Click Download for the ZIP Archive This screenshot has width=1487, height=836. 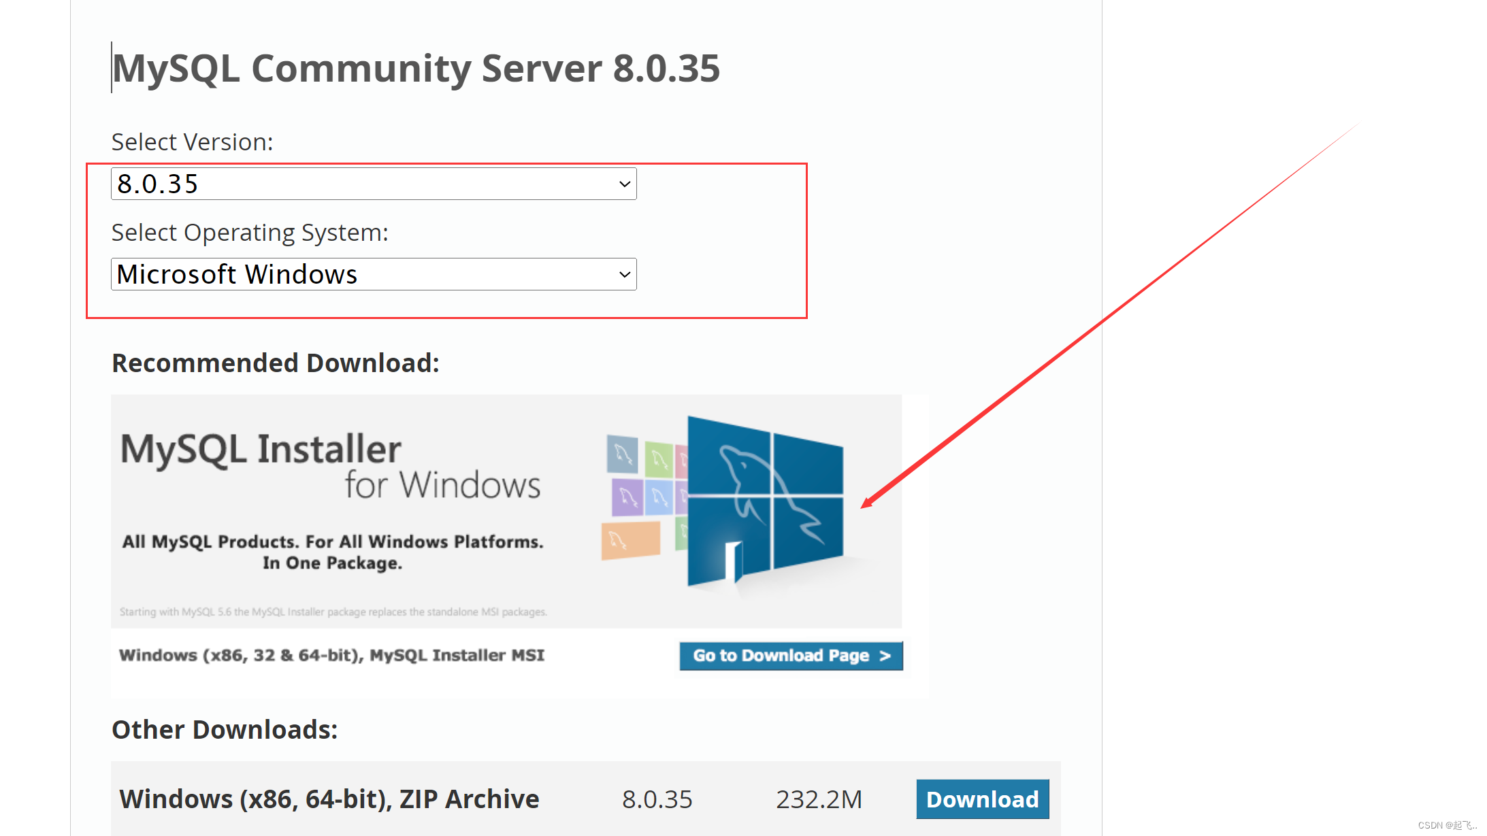982,799
